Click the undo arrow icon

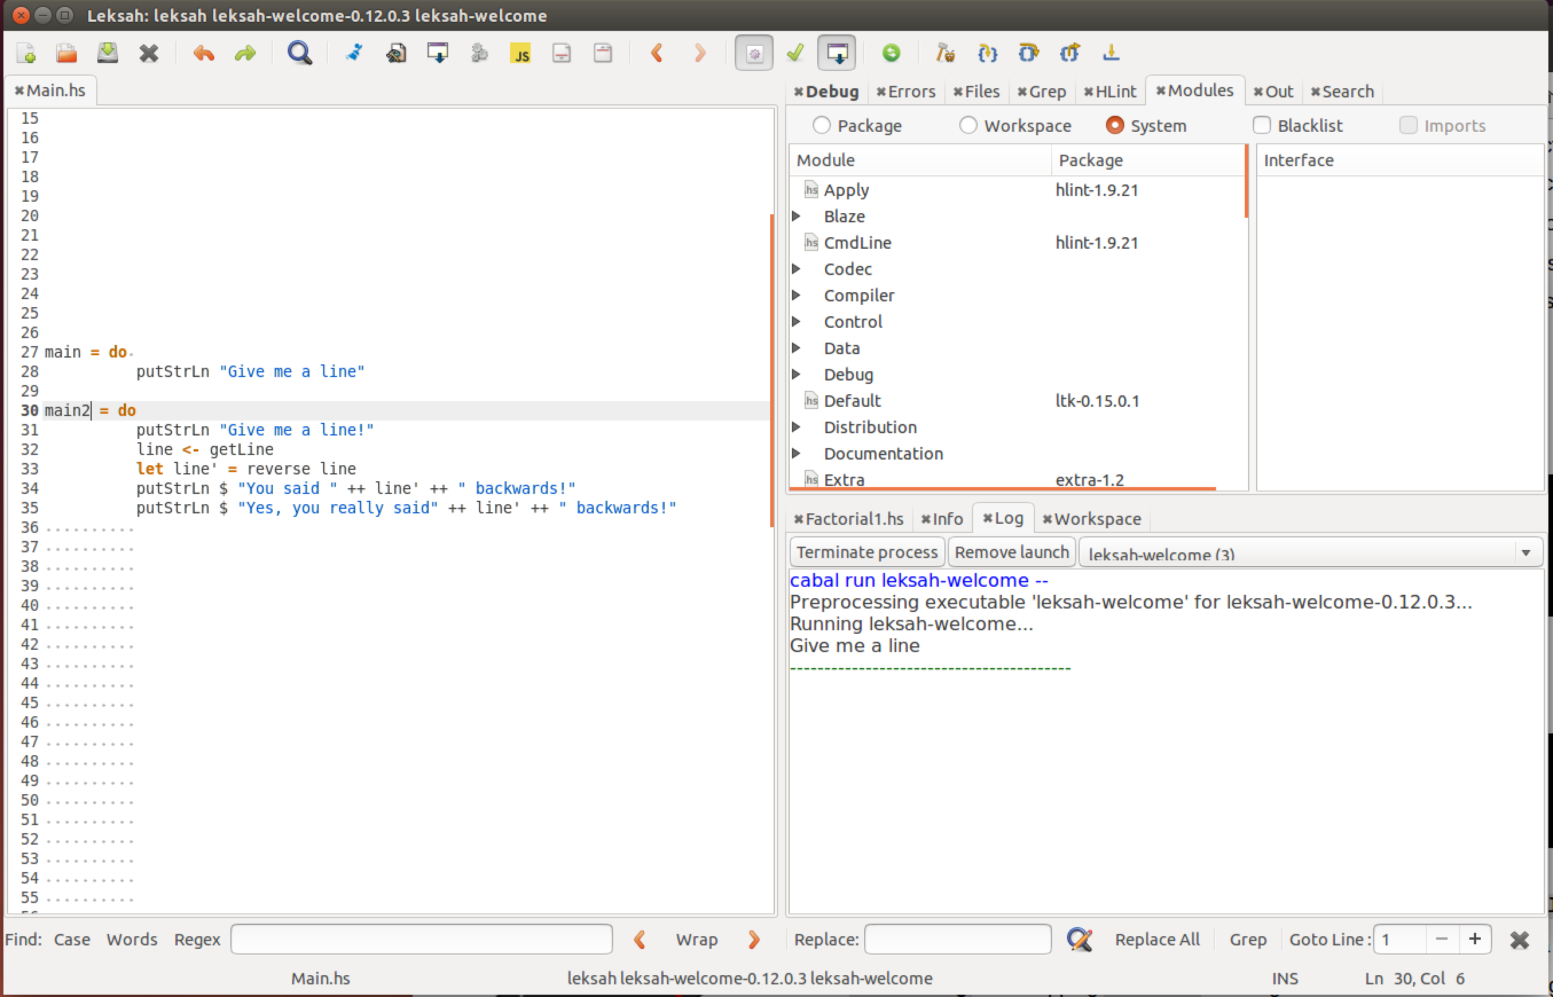203,53
